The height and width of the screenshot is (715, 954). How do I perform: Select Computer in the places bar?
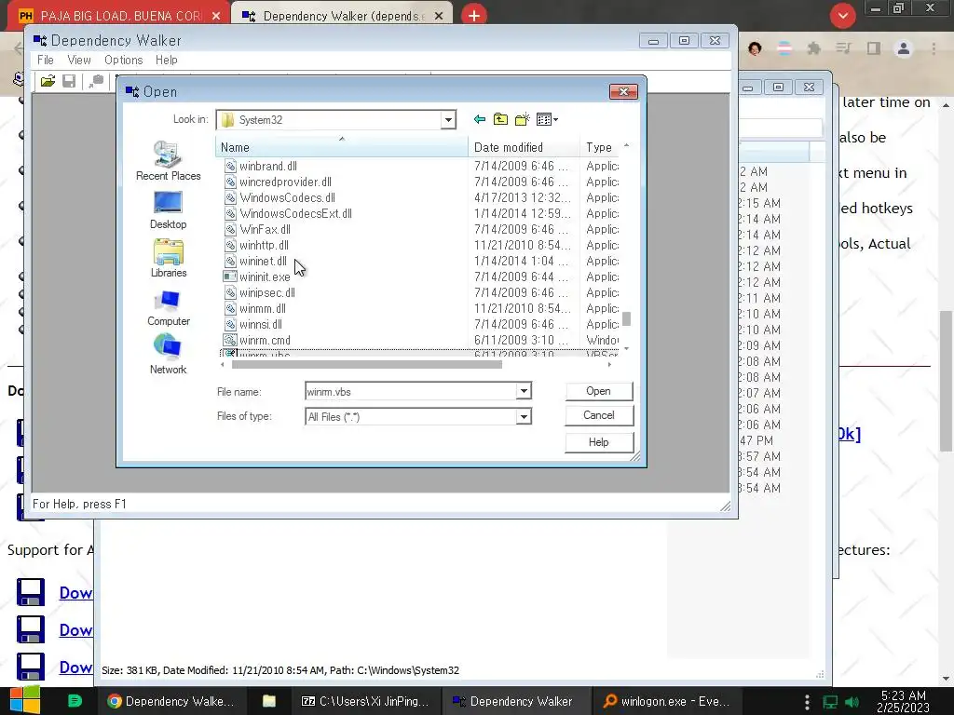tap(169, 307)
